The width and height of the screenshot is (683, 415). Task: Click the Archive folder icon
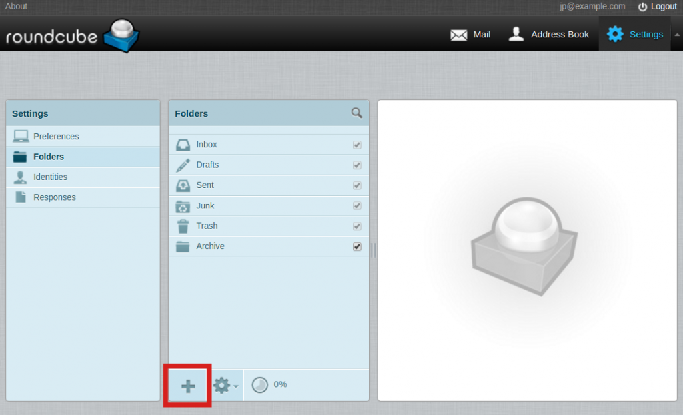183,246
